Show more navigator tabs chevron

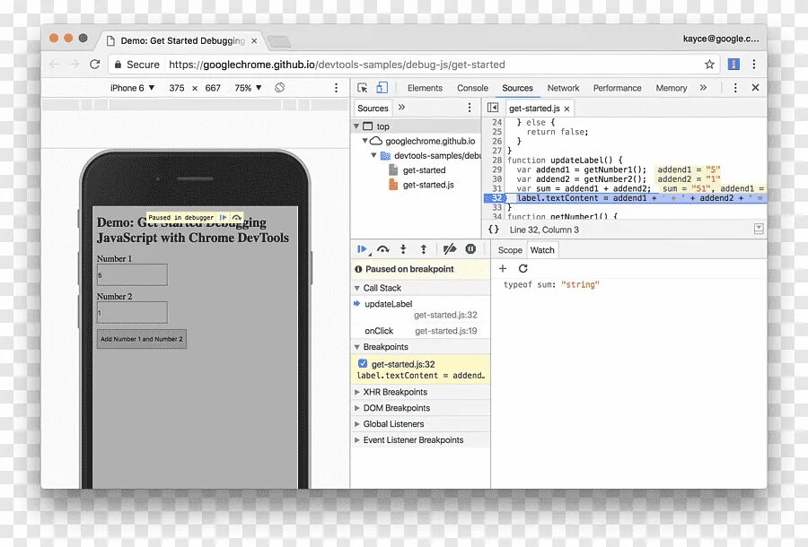[x=402, y=107]
